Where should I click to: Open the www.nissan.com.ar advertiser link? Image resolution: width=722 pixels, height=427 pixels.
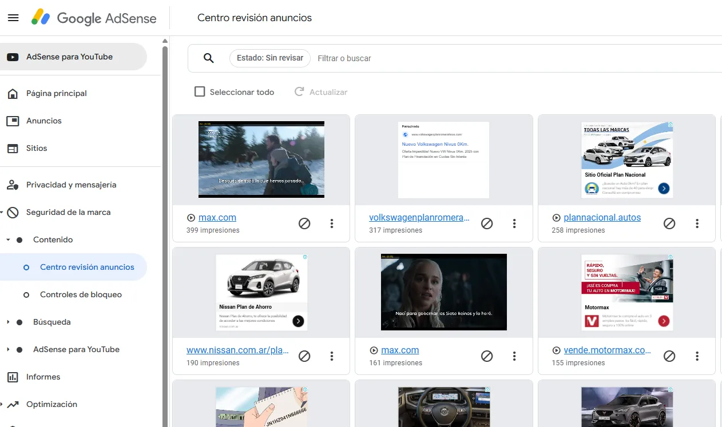tap(237, 350)
